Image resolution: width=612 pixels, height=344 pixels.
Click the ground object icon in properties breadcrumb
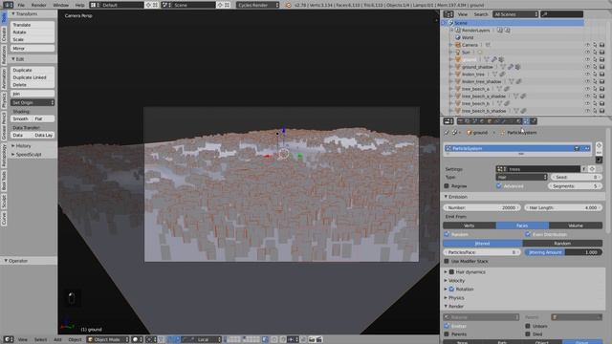[x=470, y=133]
